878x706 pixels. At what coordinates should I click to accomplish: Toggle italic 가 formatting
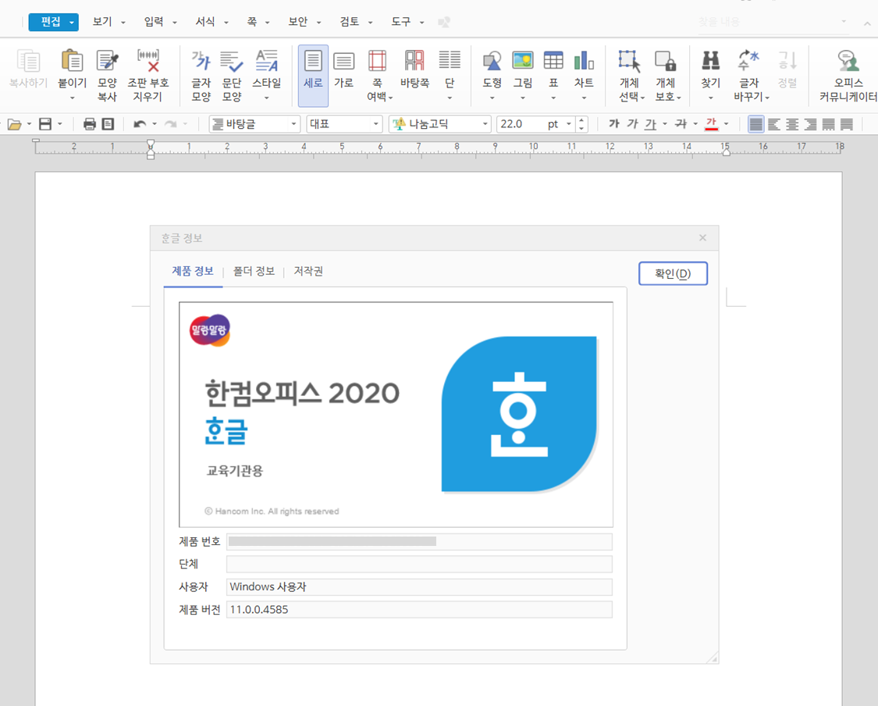click(632, 124)
